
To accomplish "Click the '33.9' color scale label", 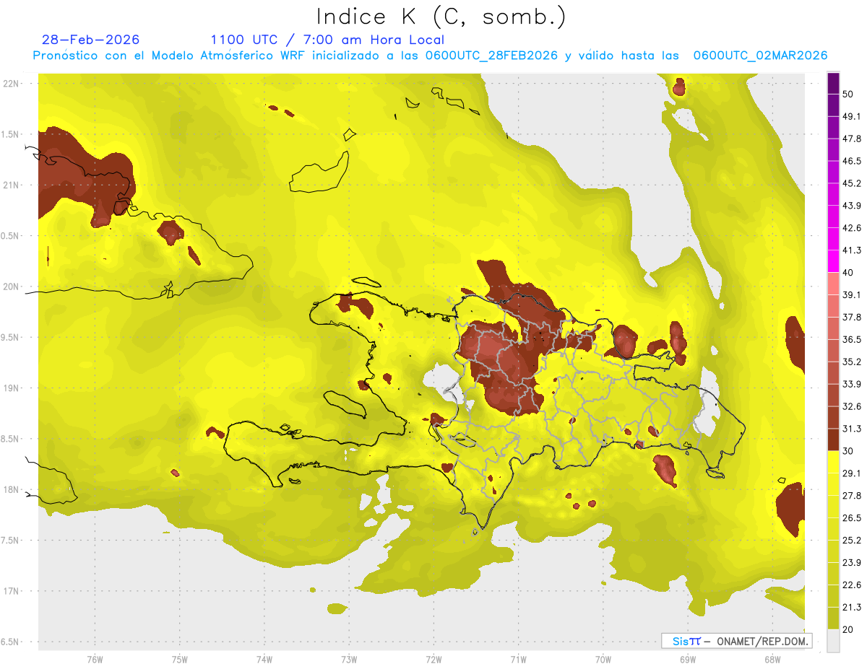I will point(852,384).
